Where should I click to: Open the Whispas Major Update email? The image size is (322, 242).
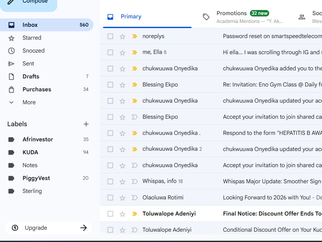(272, 181)
